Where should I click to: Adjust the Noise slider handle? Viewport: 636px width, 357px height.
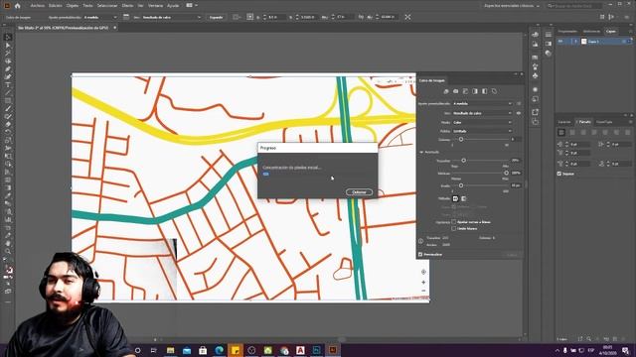[461, 185]
